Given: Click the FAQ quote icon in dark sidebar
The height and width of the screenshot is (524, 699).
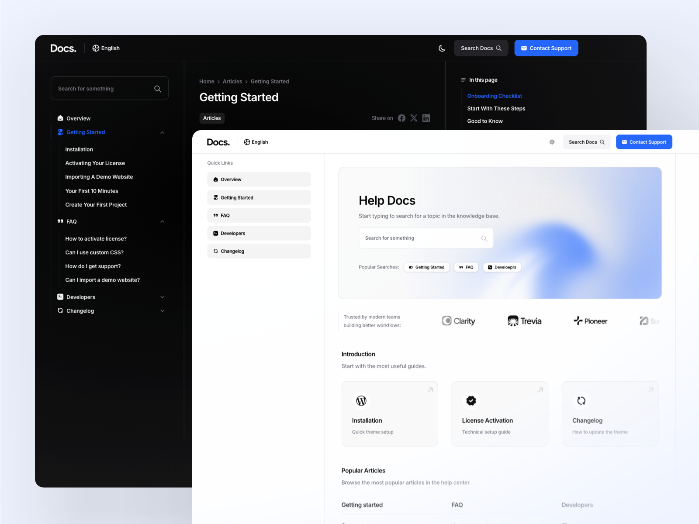Looking at the screenshot, I should click(60, 221).
